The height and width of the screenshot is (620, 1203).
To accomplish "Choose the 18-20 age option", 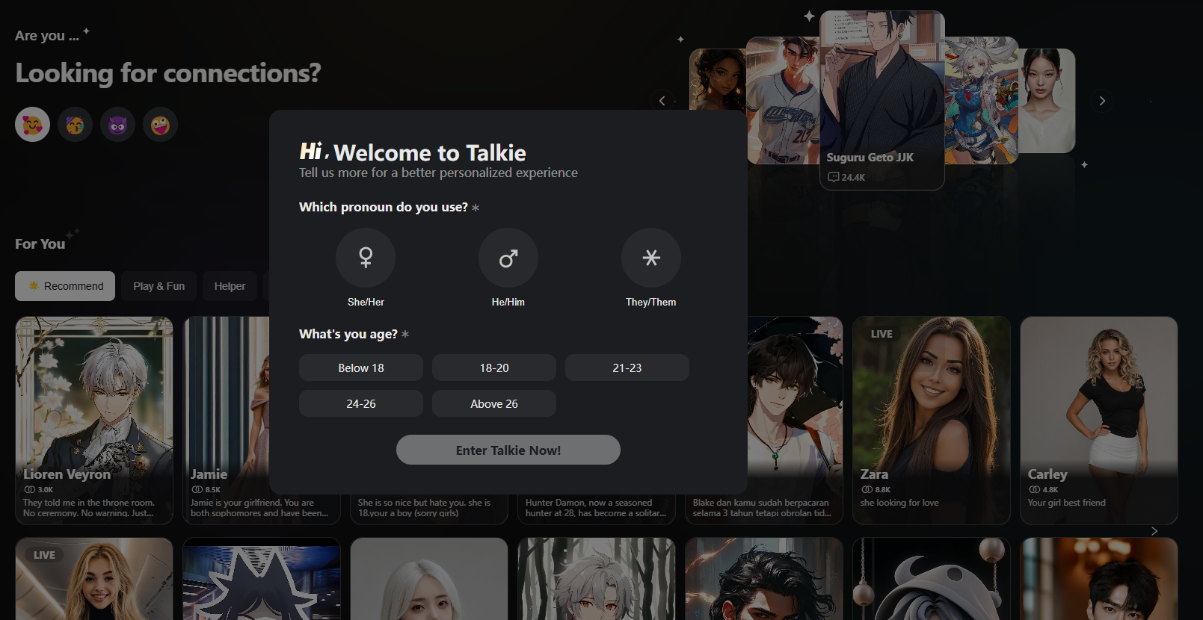I will point(494,368).
